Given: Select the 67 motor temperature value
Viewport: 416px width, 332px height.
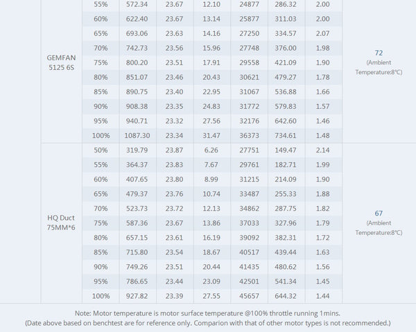Looking at the screenshot, I should click(x=379, y=213).
